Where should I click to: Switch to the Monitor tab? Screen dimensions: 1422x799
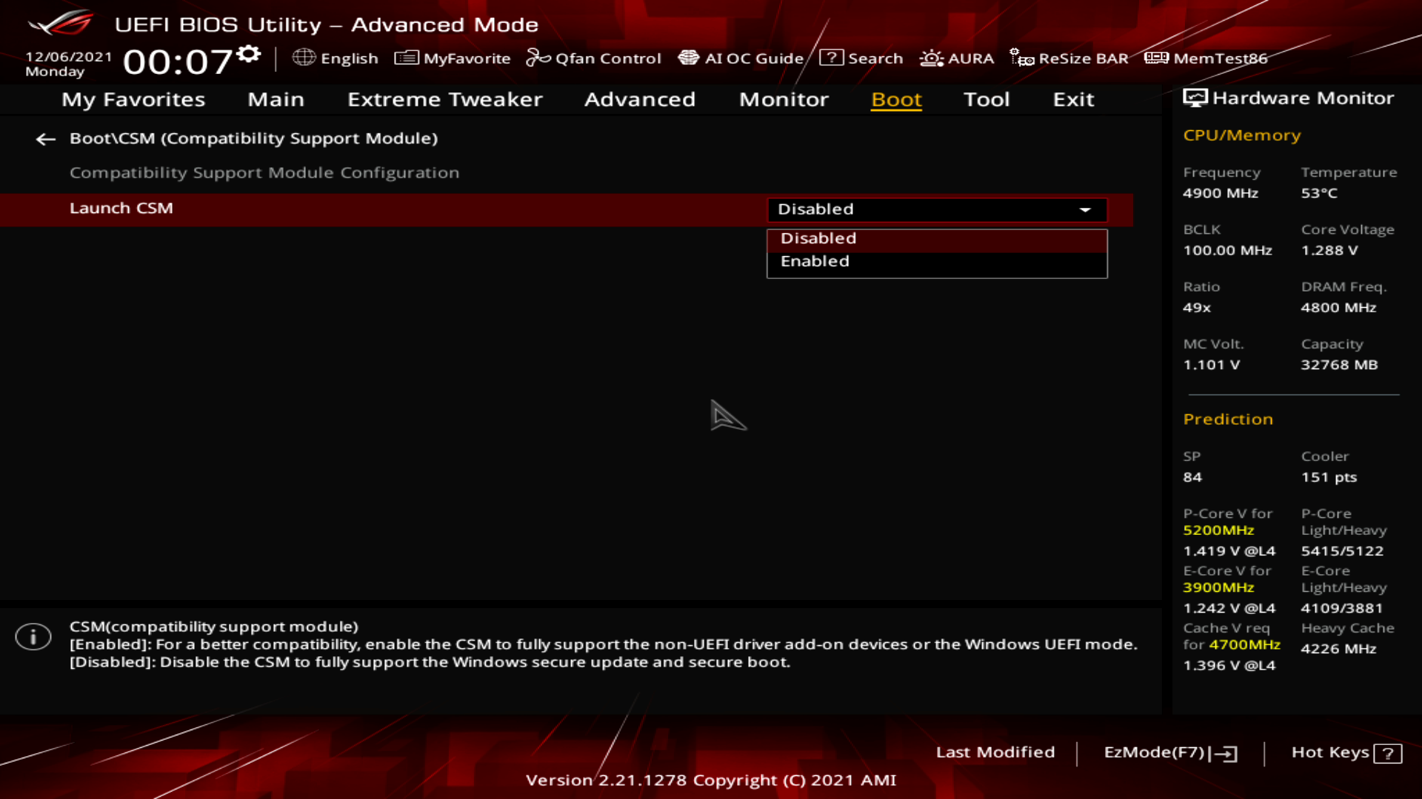point(784,99)
